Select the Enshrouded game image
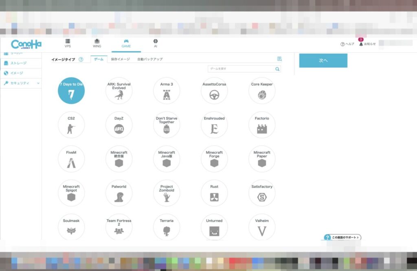Viewport: 417px width, 271px height. click(214, 125)
